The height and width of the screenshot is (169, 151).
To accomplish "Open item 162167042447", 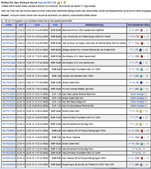I will [9, 43].
